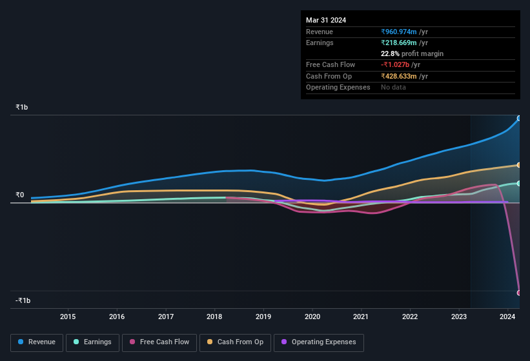Toggle the Operating Expenses legend button

pos(319,342)
